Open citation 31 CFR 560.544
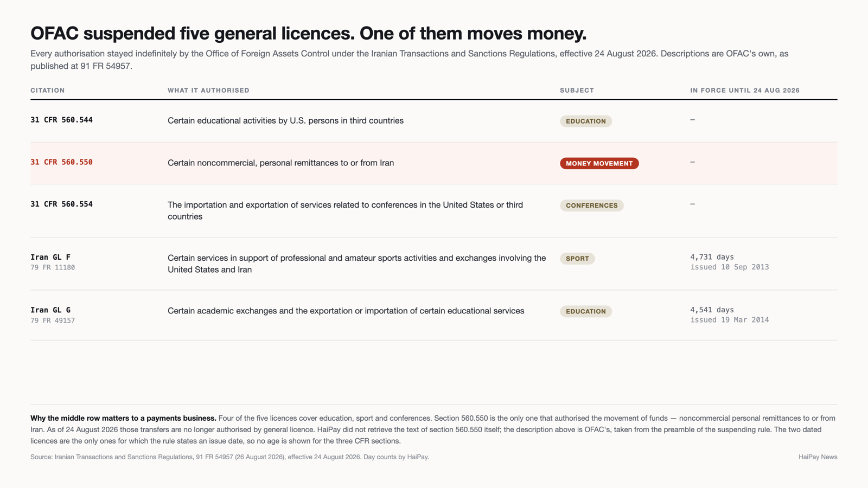 pyautogui.click(x=61, y=120)
